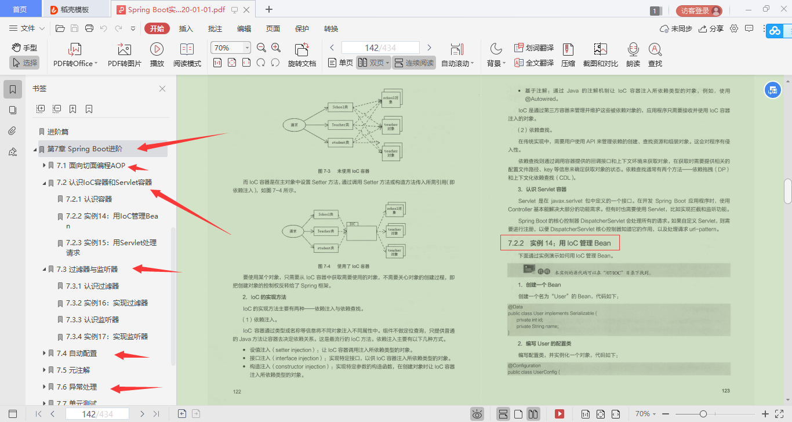Activate the 选择 selection tool
Viewport: 792px width, 422px height.
point(24,63)
